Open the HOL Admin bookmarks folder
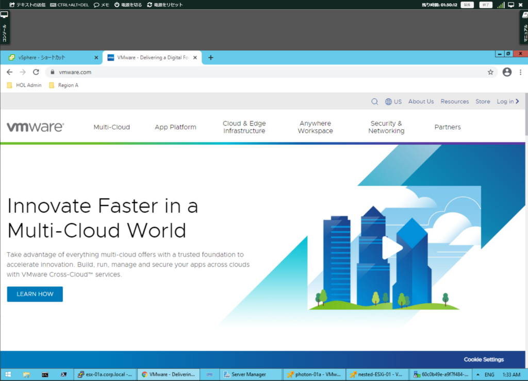Viewport: 528px width, 381px height. [24, 85]
